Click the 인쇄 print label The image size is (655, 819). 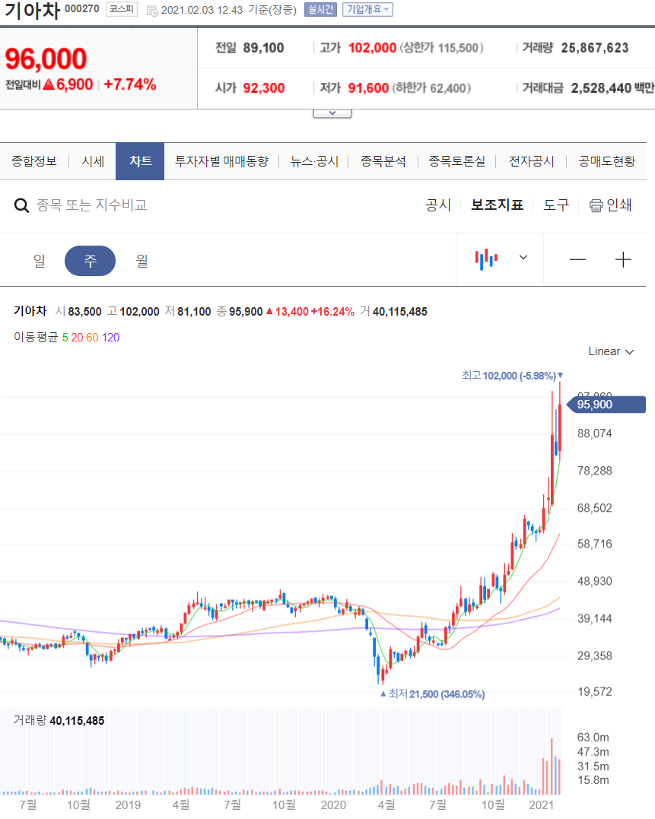tap(619, 205)
